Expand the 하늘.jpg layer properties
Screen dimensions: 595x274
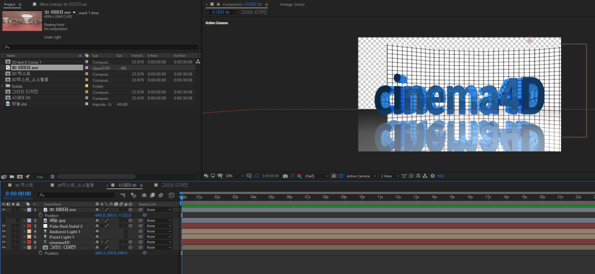click(24, 220)
